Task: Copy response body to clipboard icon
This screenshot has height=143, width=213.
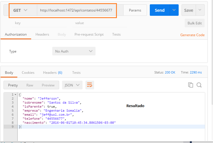Action: tap(190, 85)
